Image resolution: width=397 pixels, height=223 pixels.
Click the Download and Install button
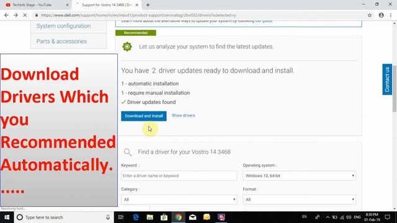[144, 116]
